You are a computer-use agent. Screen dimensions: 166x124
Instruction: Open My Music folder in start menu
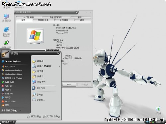(38, 76)
